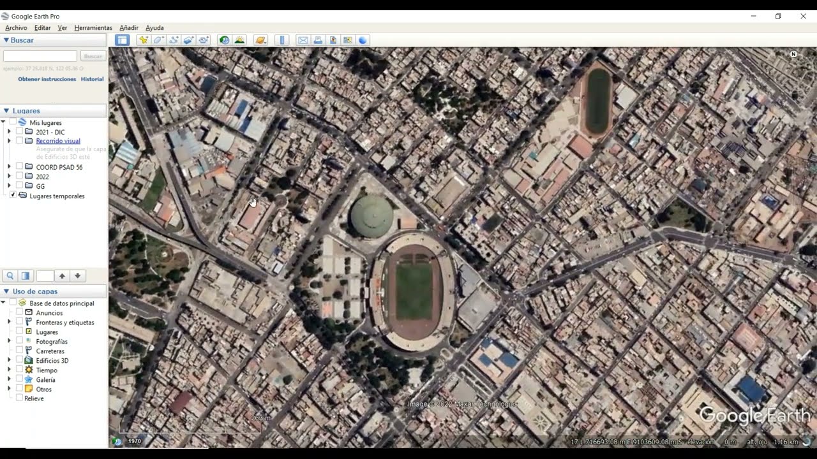817x459 pixels.
Task: Enable the Relieve layer checkbox
Action: tap(19, 398)
